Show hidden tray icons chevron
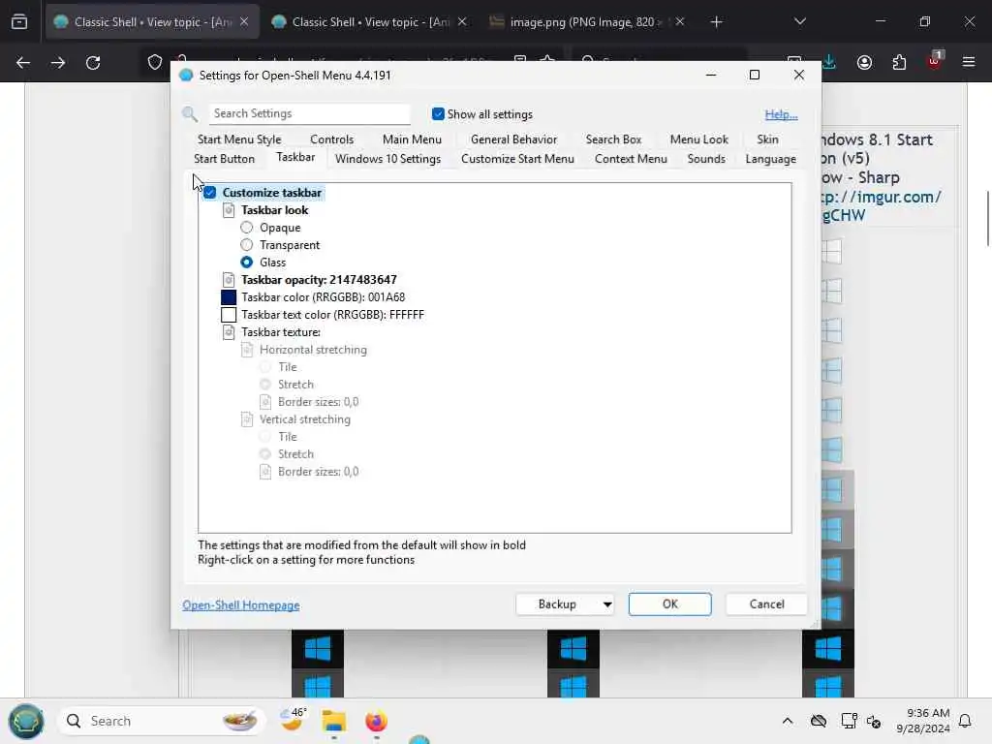 [x=787, y=721]
